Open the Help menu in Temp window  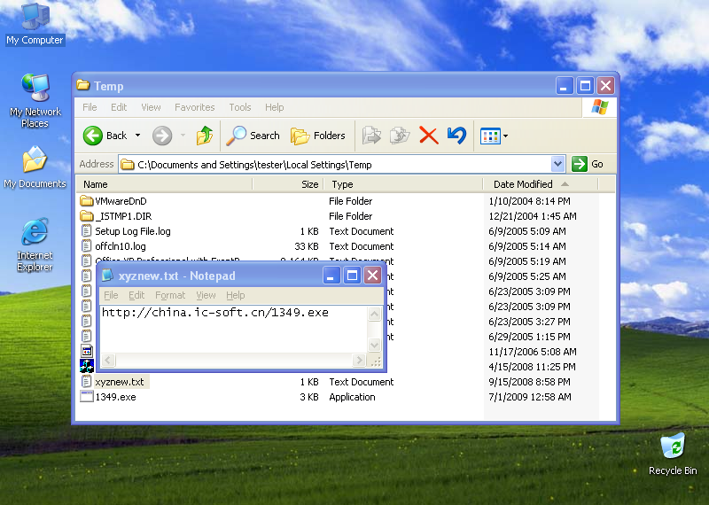[x=274, y=107]
